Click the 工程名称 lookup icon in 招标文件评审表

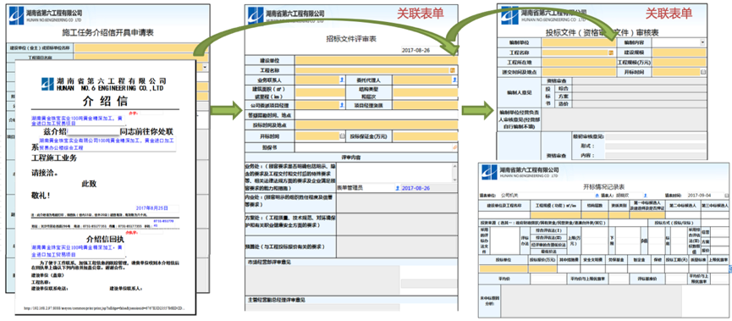pyautogui.click(x=452, y=70)
